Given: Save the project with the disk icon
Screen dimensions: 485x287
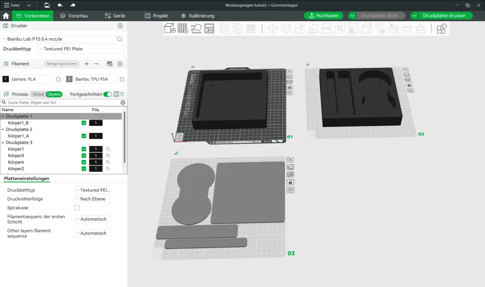Looking at the screenshot, I should [x=47, y=5].
